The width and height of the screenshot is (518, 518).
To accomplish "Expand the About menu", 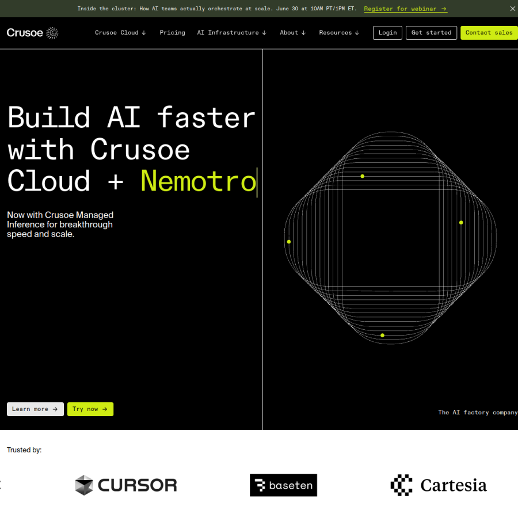I will click(293, 33).
